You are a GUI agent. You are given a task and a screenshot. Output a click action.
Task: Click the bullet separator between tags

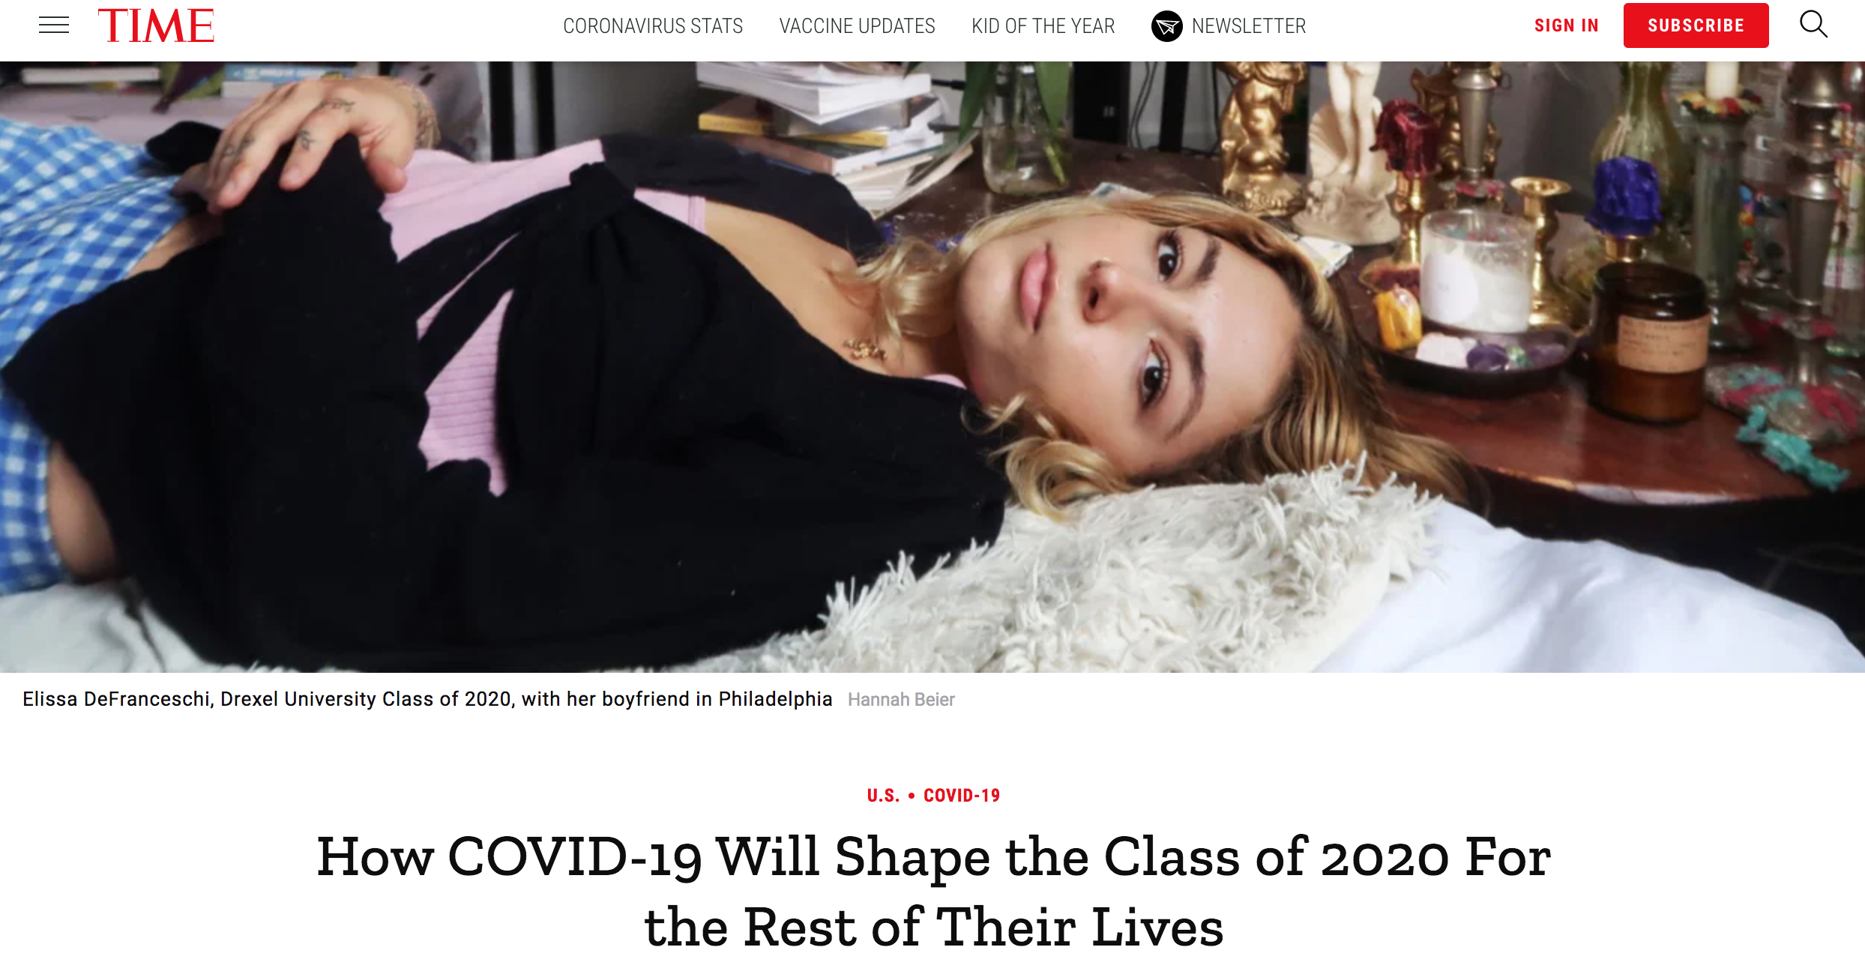click(912, 796)
